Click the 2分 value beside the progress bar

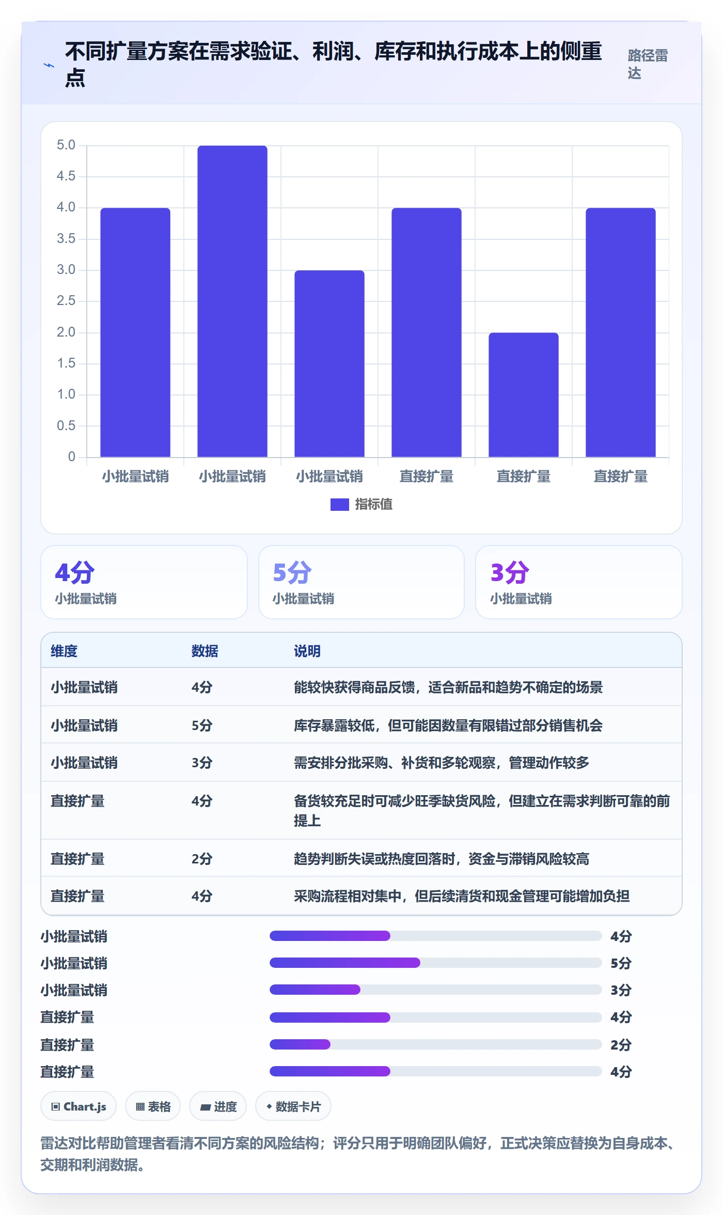pyautogui.click(x=621, y=1045)
